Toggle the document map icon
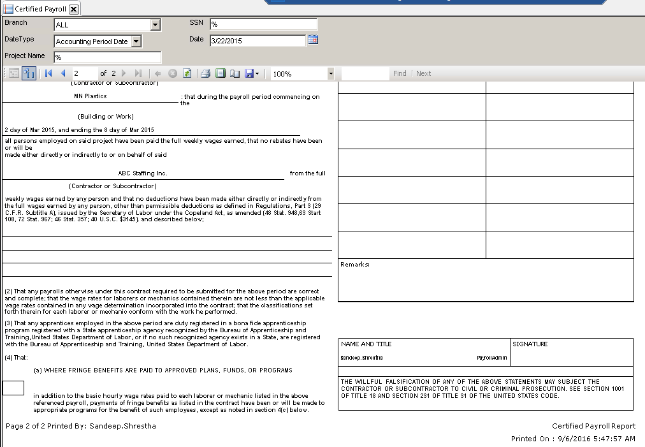Viewport: 645px width, 447px height. pos(13,73)
